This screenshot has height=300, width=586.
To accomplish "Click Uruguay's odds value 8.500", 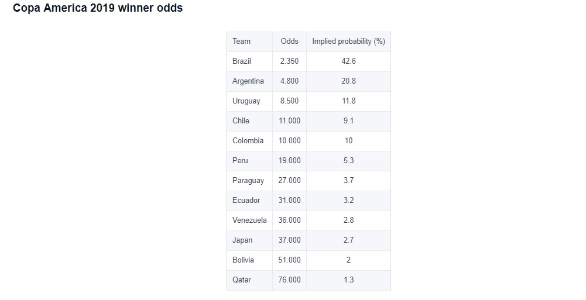I will (x=290, y=101).
